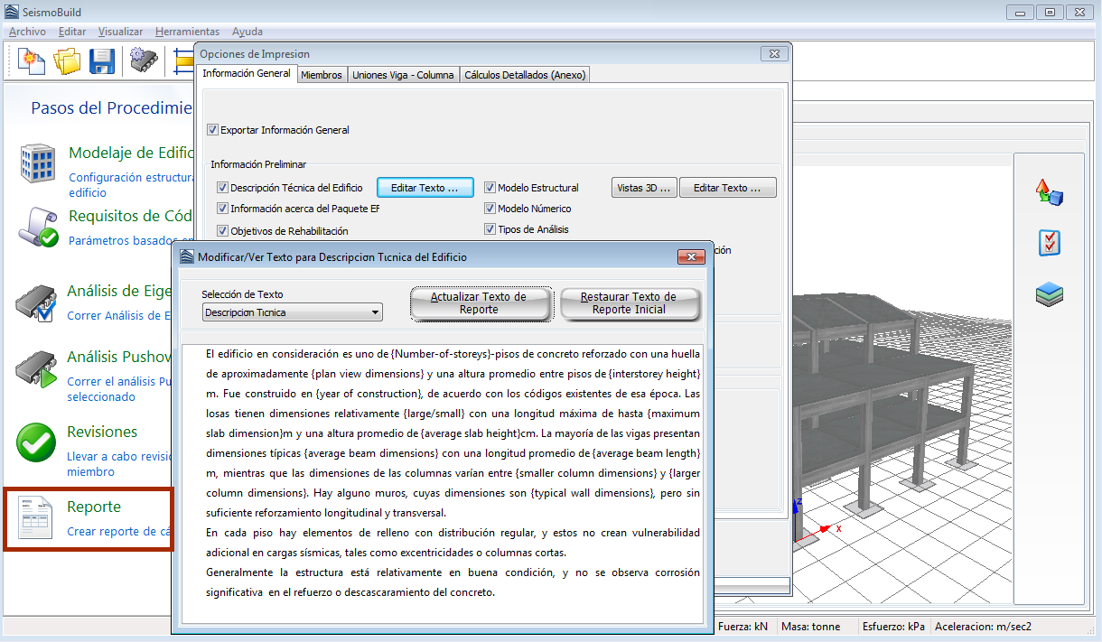The width and height of the screenshot is (1102, 642).
Task: Switch to Uniones Viga - Columna tab
Action: [x=403, y=75]
